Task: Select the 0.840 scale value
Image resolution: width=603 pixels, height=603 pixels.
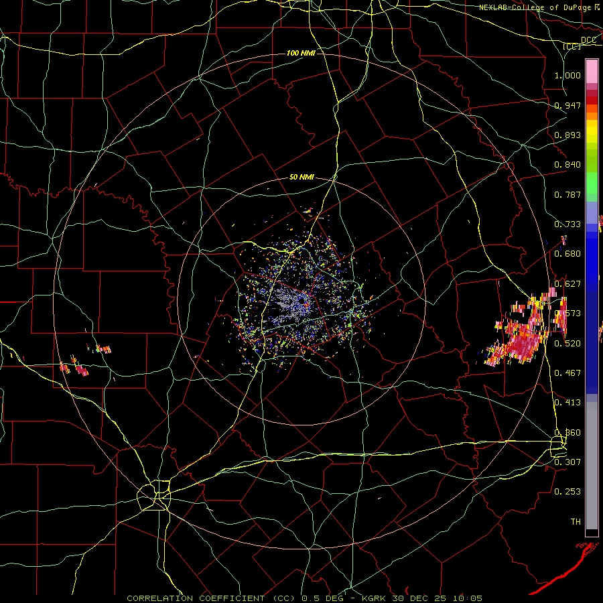Action: point(567,164)
